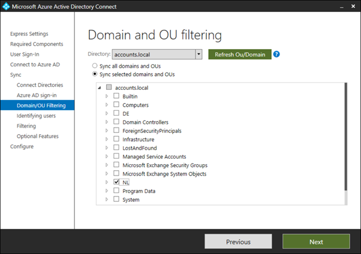Expand the Computers tree node
Screen dimensions: 361x254
(107, 105)
